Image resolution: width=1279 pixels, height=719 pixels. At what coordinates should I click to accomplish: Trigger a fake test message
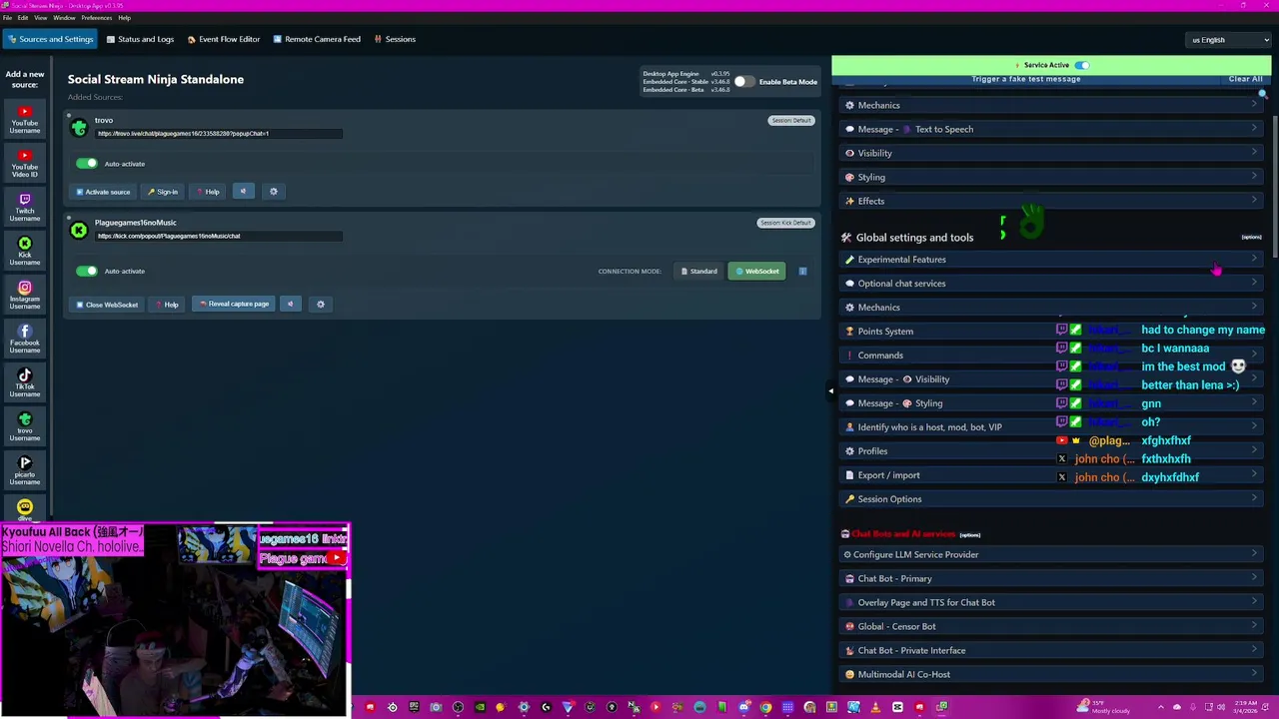1026,79
